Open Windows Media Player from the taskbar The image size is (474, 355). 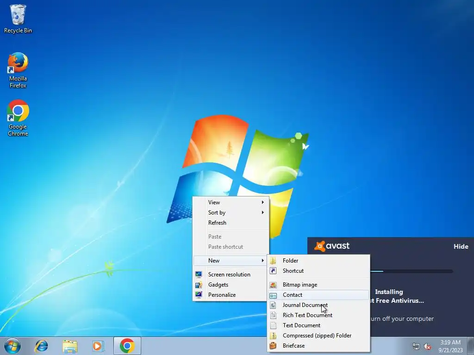(98, 346)
